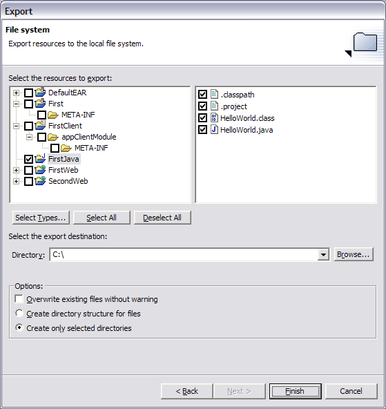Check the First project checkbox
386x409 pixels.
[x=28, y=104]
